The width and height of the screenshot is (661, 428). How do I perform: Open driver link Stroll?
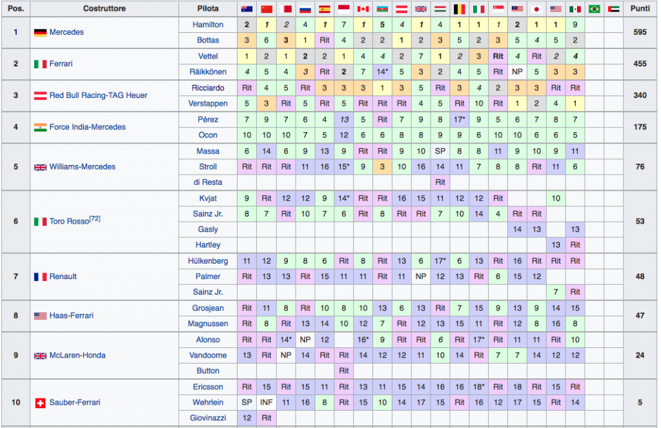coord(208,166)
